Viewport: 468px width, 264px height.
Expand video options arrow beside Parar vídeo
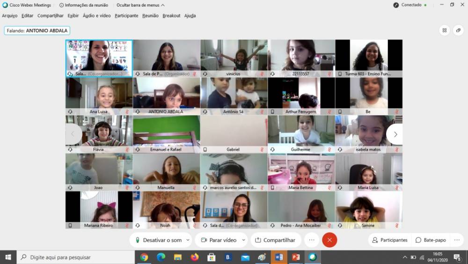(244, 240)
